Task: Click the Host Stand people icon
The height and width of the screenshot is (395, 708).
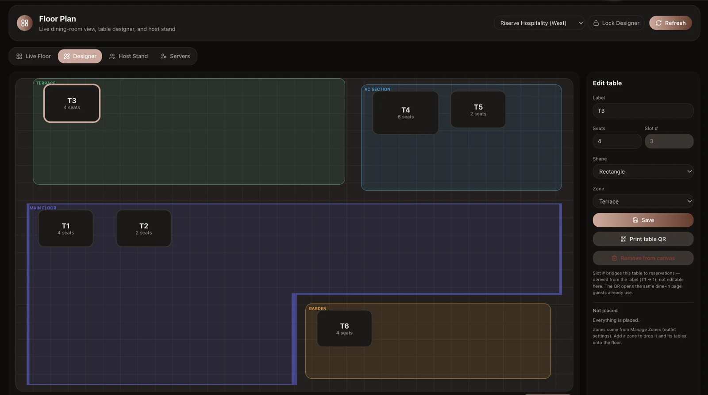Action: coord(112,56)
